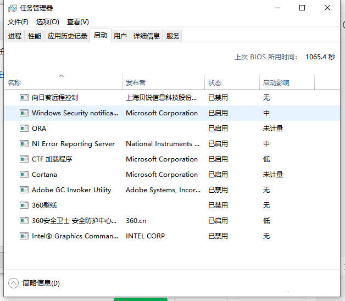Select the Cortana startup entry name
345x301 pixels.
click(44, 175)
